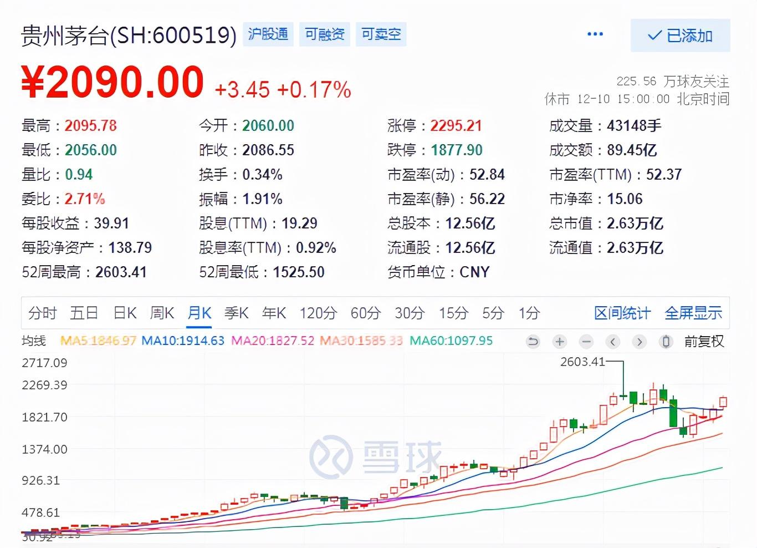Image resolution: width=757 pixels, height=548 pixels.
Task: Click the 昨收 value 2086.55
Action: [268, 150]
